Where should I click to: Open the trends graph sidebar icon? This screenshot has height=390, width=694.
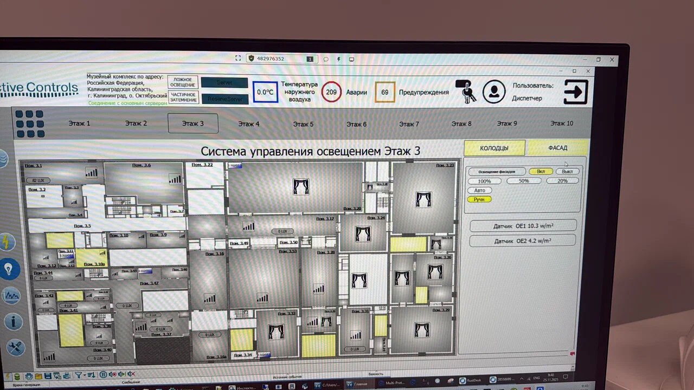11,296
